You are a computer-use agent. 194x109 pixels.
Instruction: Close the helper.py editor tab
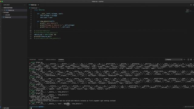pyautogui.click(x=38, y=5)
